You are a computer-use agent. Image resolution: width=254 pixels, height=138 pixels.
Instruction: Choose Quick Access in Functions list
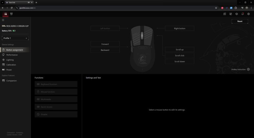click(56, 107)
